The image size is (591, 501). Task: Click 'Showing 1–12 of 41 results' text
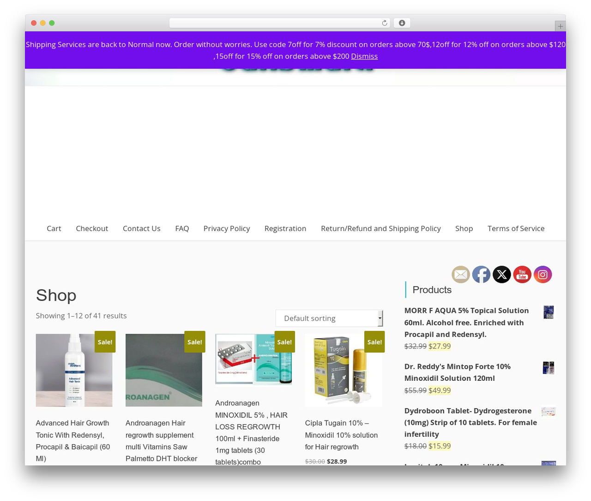81,316
